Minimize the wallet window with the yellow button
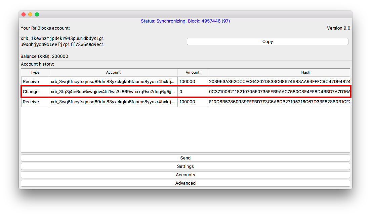The height and width of the screenshot is (216, 371). [x=30, y=14]
